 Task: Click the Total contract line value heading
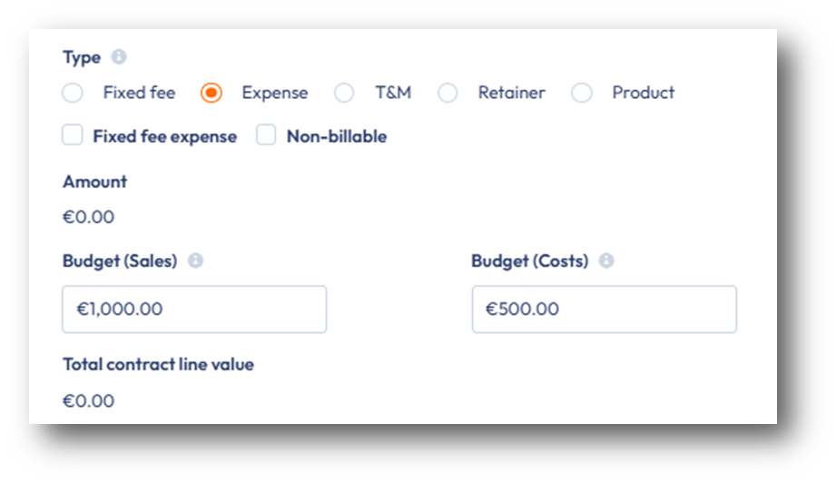pos(158,364)
